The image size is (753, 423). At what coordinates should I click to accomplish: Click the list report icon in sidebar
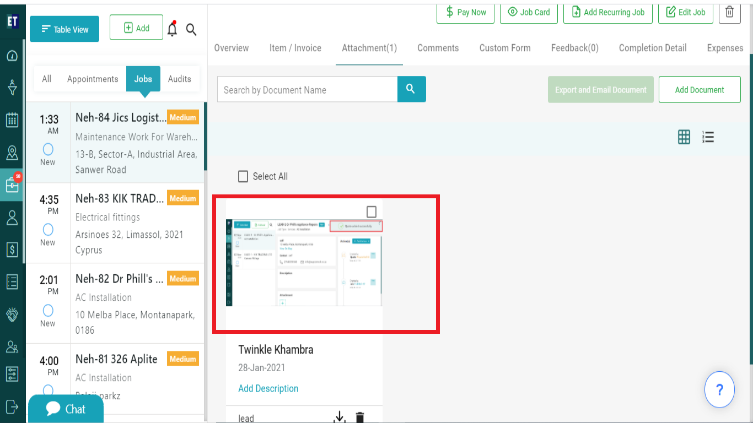click(12, 281)
